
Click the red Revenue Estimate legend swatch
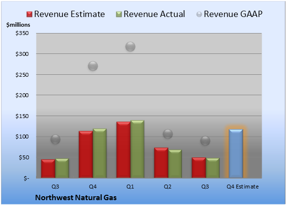pyautogui.click(x=29, y=15)
